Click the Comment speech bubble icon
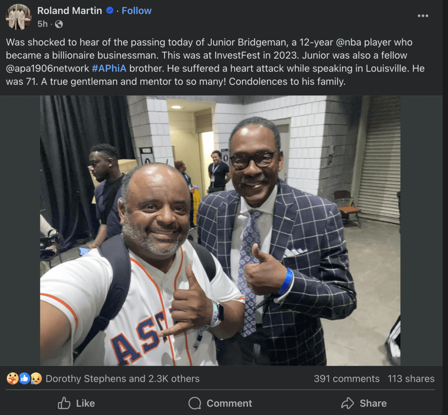Screen dimensions: 448x415 point(195,403)
